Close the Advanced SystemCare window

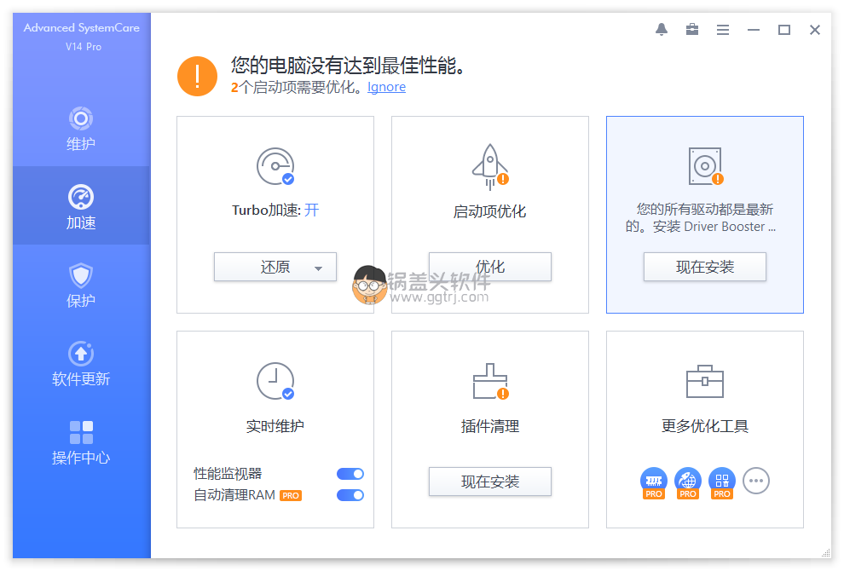[815, 30]
